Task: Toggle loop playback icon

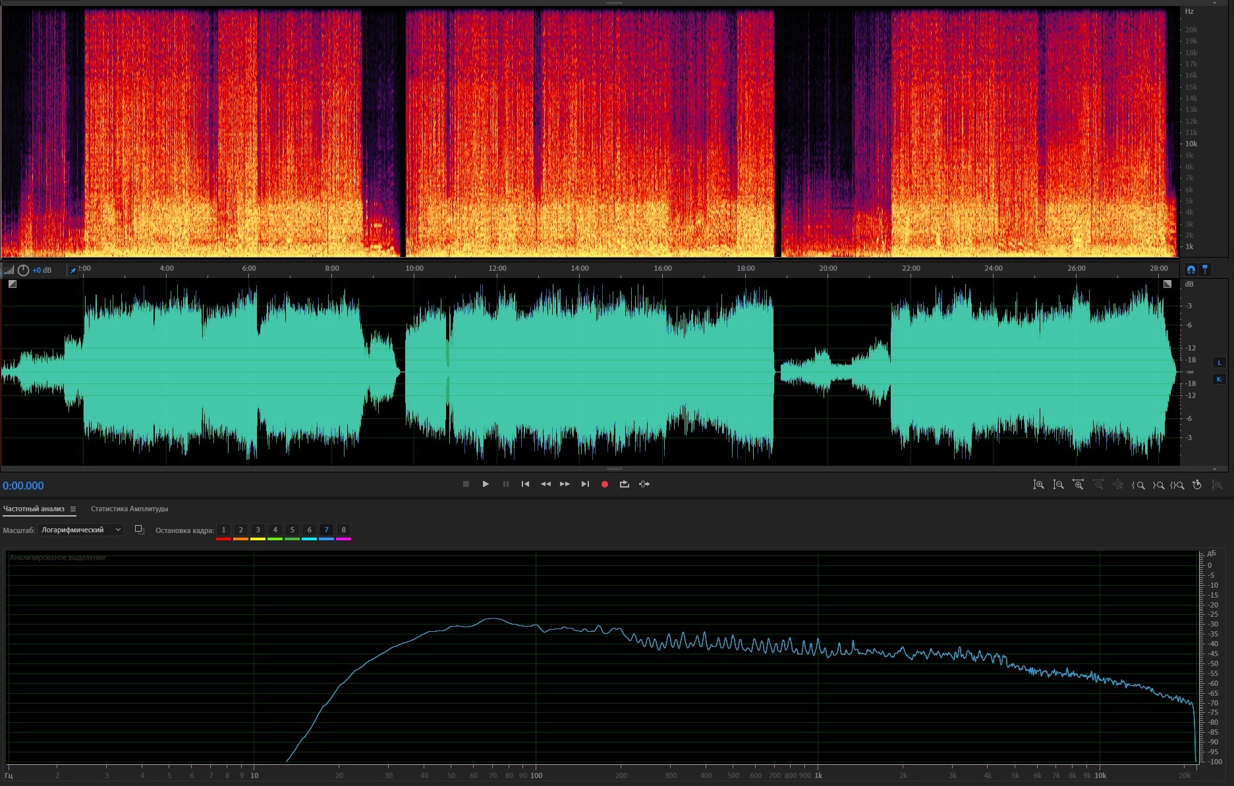Action: pos(624,484)
